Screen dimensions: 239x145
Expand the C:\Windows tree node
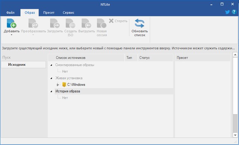coord(58,85)
